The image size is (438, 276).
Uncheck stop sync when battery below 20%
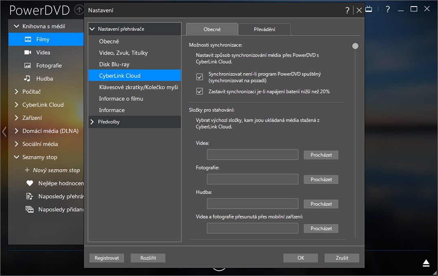[x=200, y=91]
